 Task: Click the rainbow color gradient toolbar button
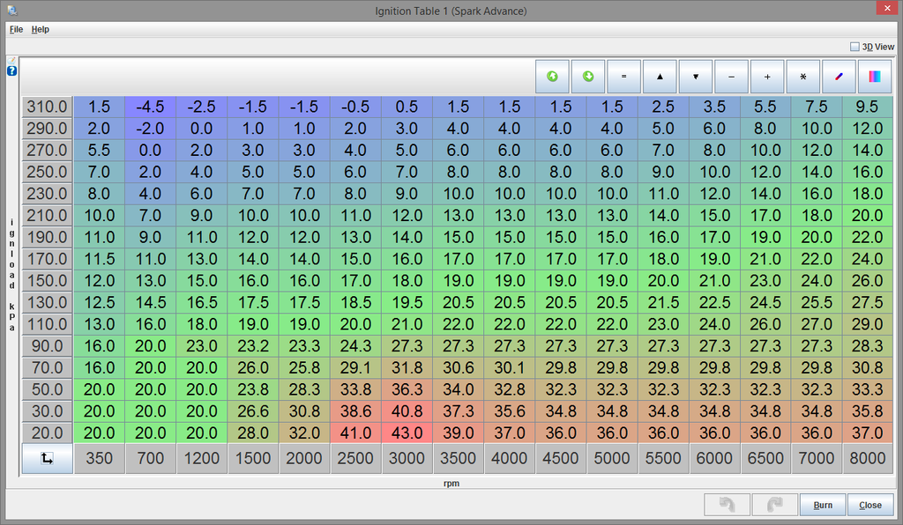pyautogui.click(x=874, y=77)
